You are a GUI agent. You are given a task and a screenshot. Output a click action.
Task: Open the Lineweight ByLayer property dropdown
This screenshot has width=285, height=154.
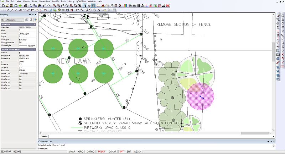click(27, 45)
